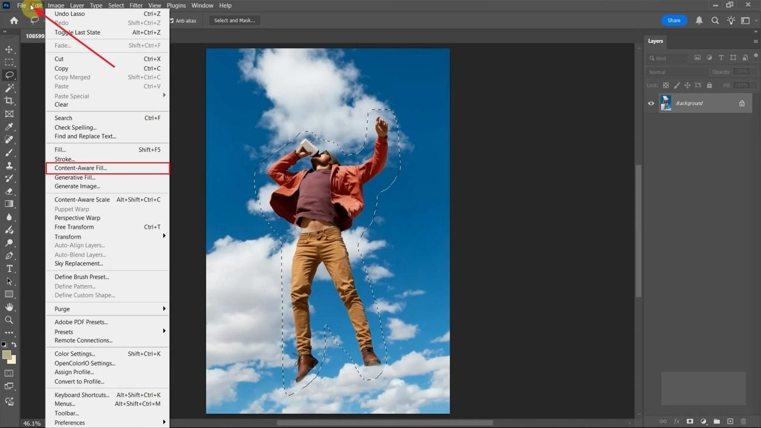
Task: Select the Spot Healing Brush tool
Action: click(x=9, y=139)
